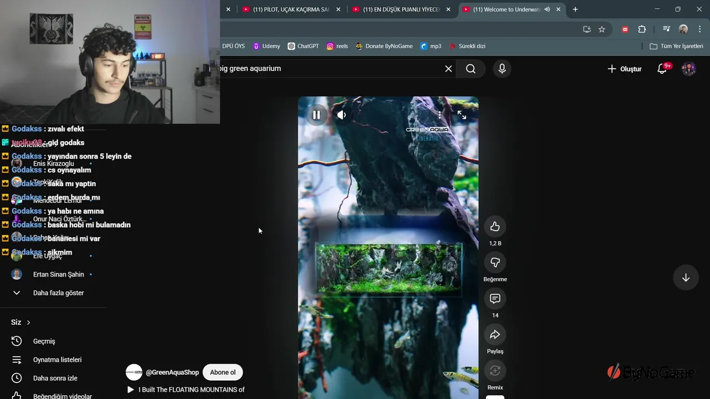Clear the search text with the X
Viewport: 710px width, 399px height.
point(448,69)
